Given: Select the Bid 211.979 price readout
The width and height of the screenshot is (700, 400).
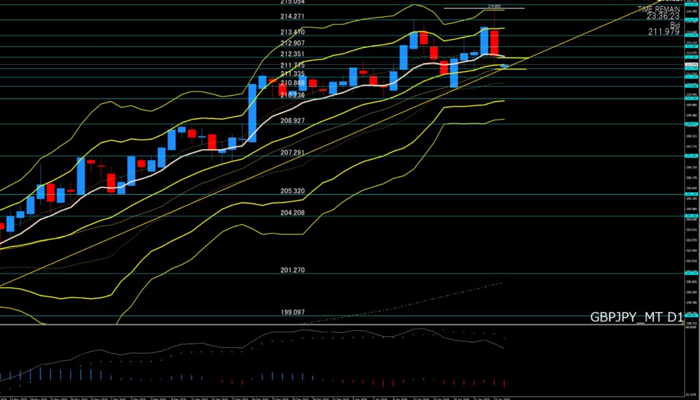Looking at the screenshot, I should tap(663, 27).
